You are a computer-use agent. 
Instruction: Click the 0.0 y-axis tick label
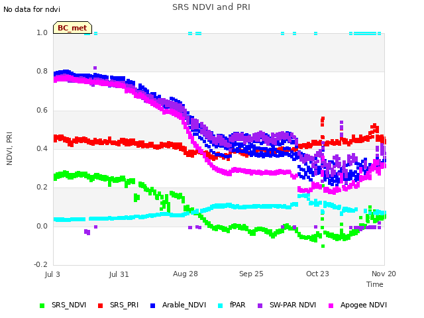(42, 226)
